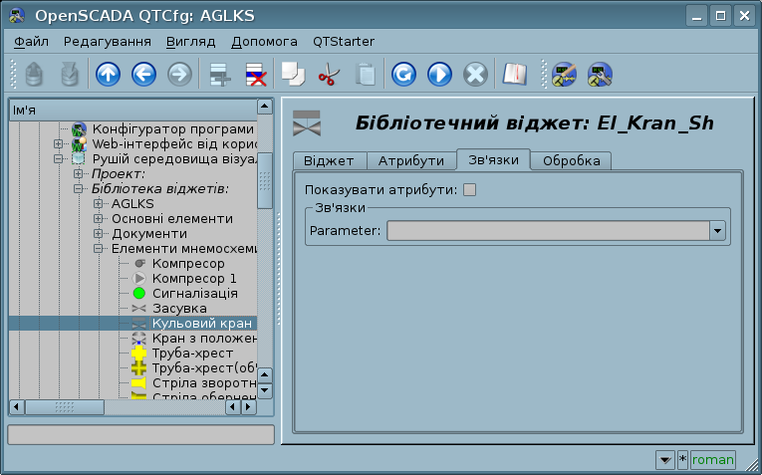Click the refresh page icon

(403, 74)
